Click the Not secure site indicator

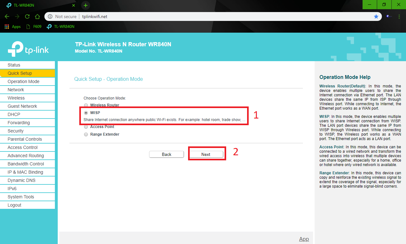click(62, 16)
